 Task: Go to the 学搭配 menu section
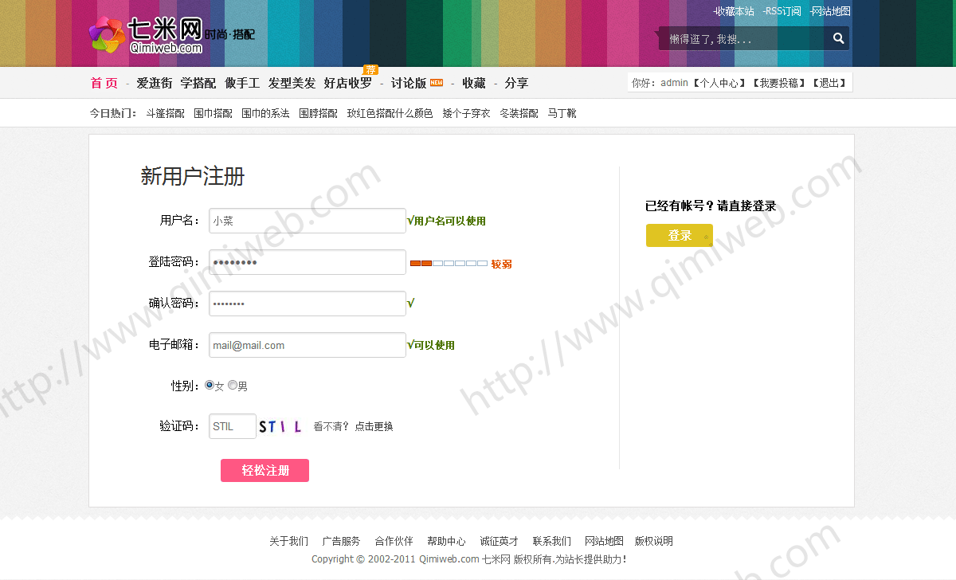point(198,83)
